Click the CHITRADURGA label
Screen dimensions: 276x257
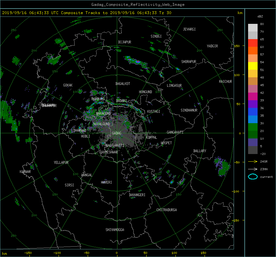167,210
